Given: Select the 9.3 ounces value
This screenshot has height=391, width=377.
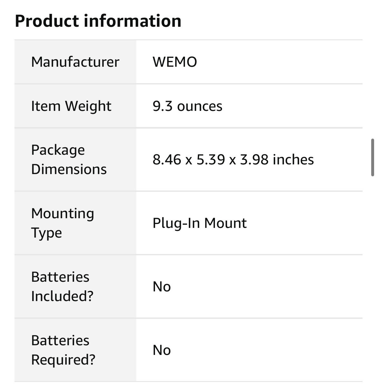Looking at the screenshot, I should [x=187, y=106].
